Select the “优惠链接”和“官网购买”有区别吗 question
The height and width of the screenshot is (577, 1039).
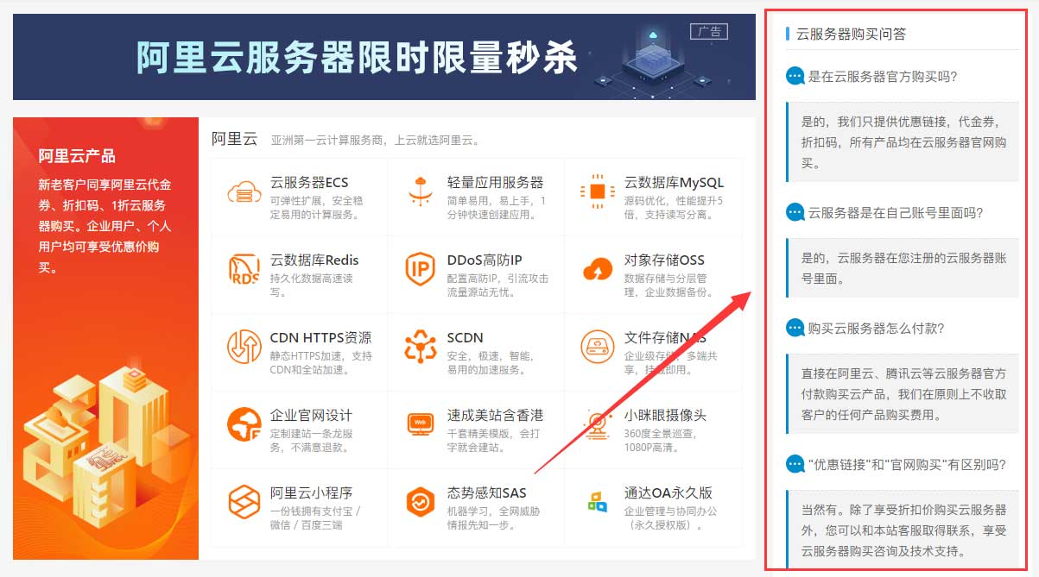click(x=908, y=465)
